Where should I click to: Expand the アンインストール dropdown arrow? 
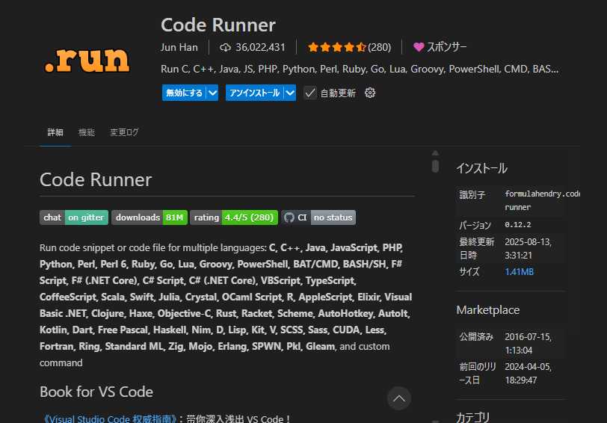pyautogui.click(x=290, y=93)
